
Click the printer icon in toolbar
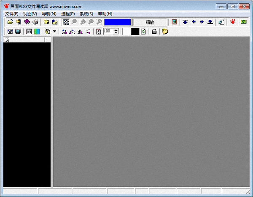click(35, 22)
